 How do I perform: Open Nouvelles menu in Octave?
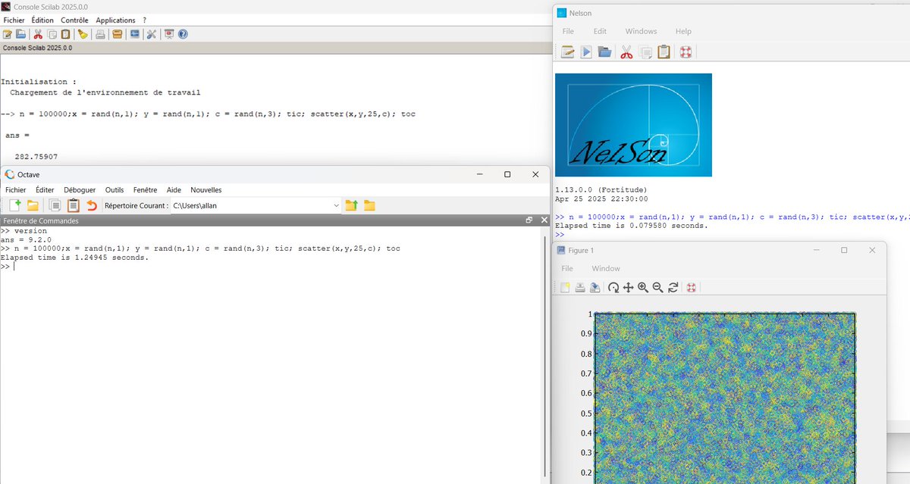206,190
